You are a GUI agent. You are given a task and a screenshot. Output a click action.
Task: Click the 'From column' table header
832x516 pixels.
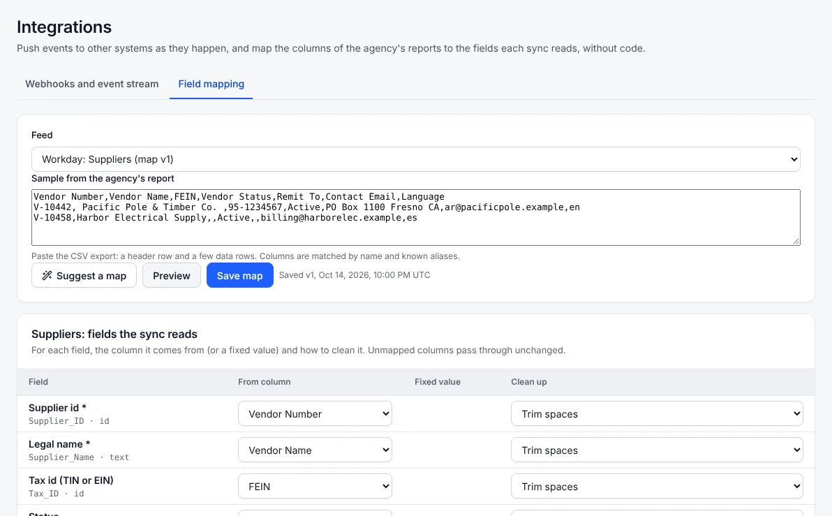click(x=265, y=382)
